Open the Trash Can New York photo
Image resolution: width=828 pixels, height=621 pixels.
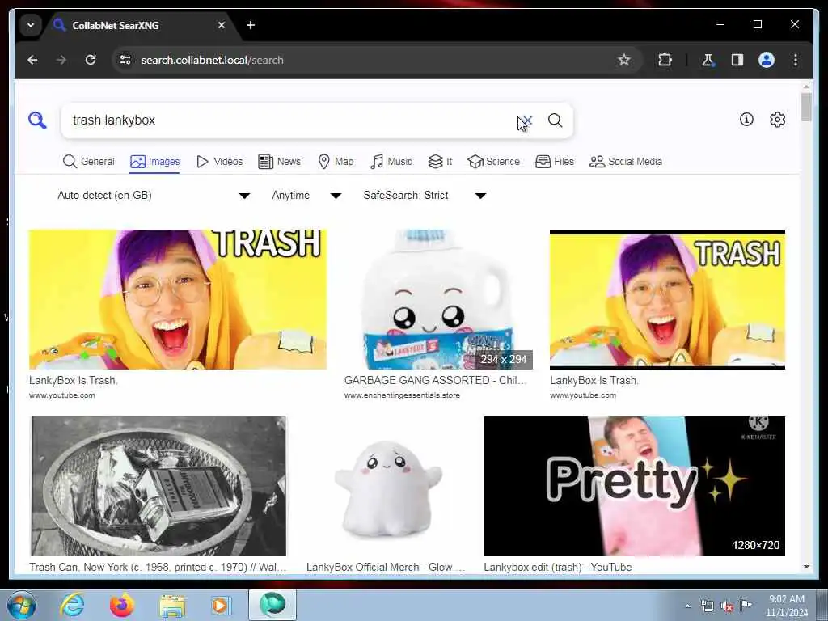158,486
